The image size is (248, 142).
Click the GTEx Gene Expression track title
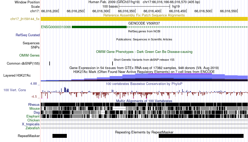point(144,68)
